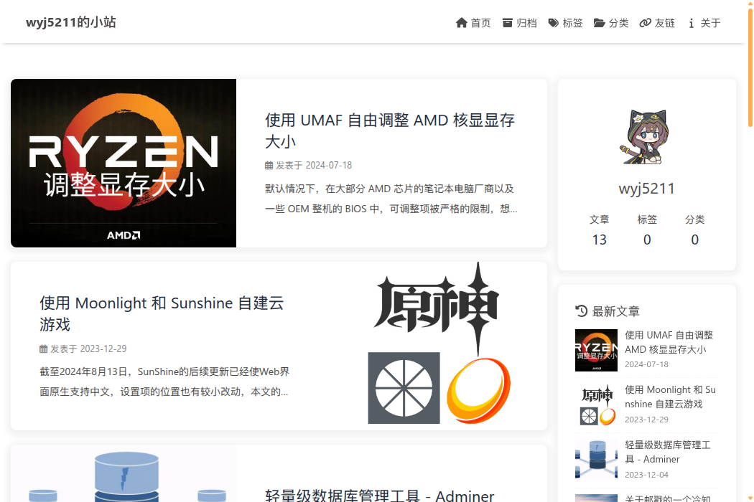View the 文章 count of 13

[599, 240]
